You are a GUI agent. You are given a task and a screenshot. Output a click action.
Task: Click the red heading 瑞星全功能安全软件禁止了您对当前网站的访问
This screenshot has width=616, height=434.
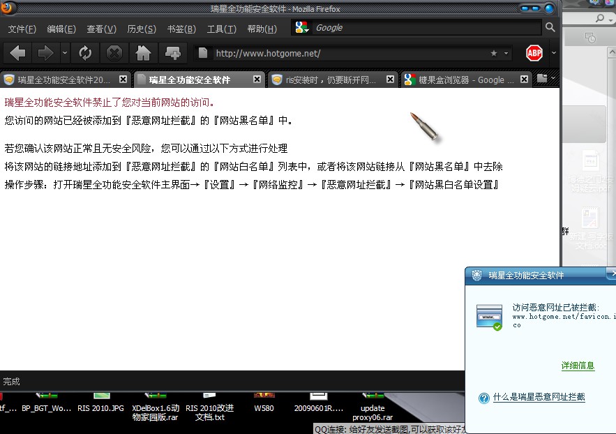110,103
